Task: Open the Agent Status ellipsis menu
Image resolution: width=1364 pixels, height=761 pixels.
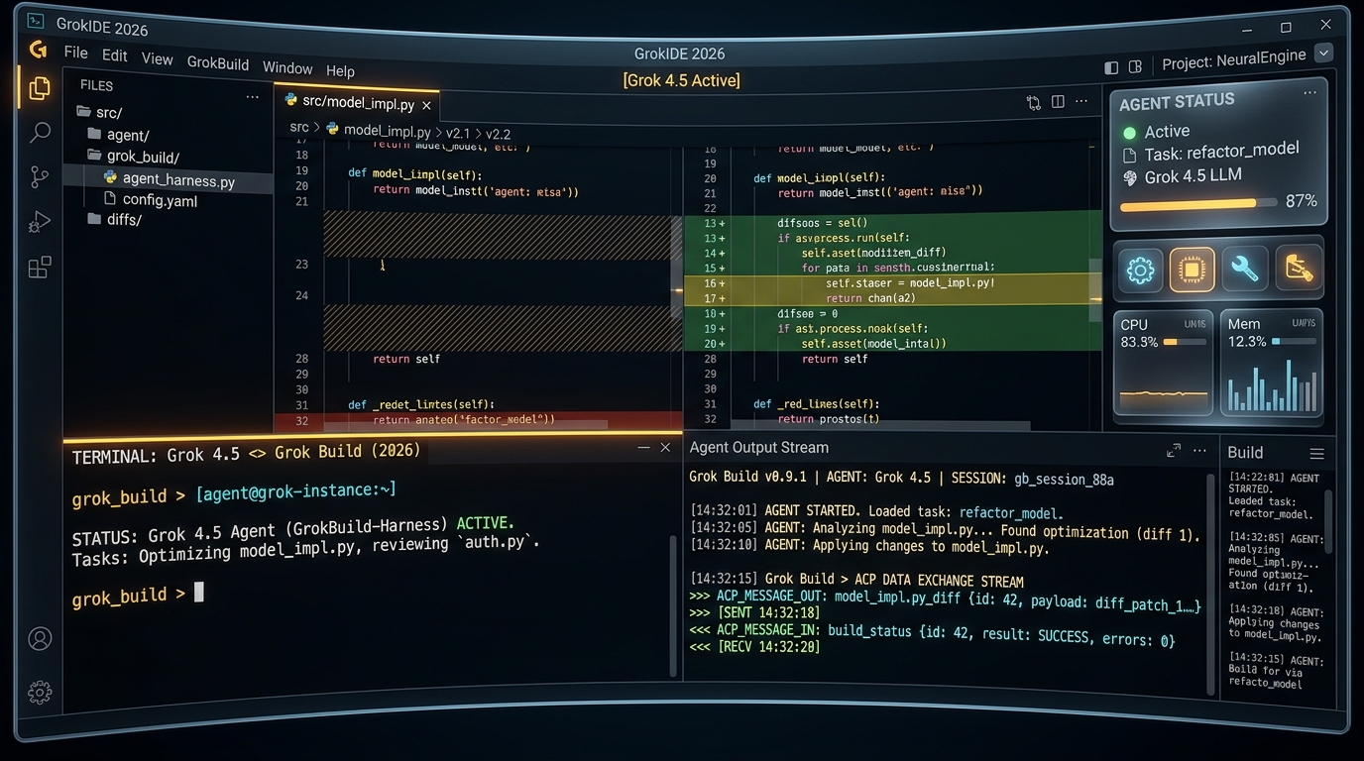Action: (x=1310, y=92)
